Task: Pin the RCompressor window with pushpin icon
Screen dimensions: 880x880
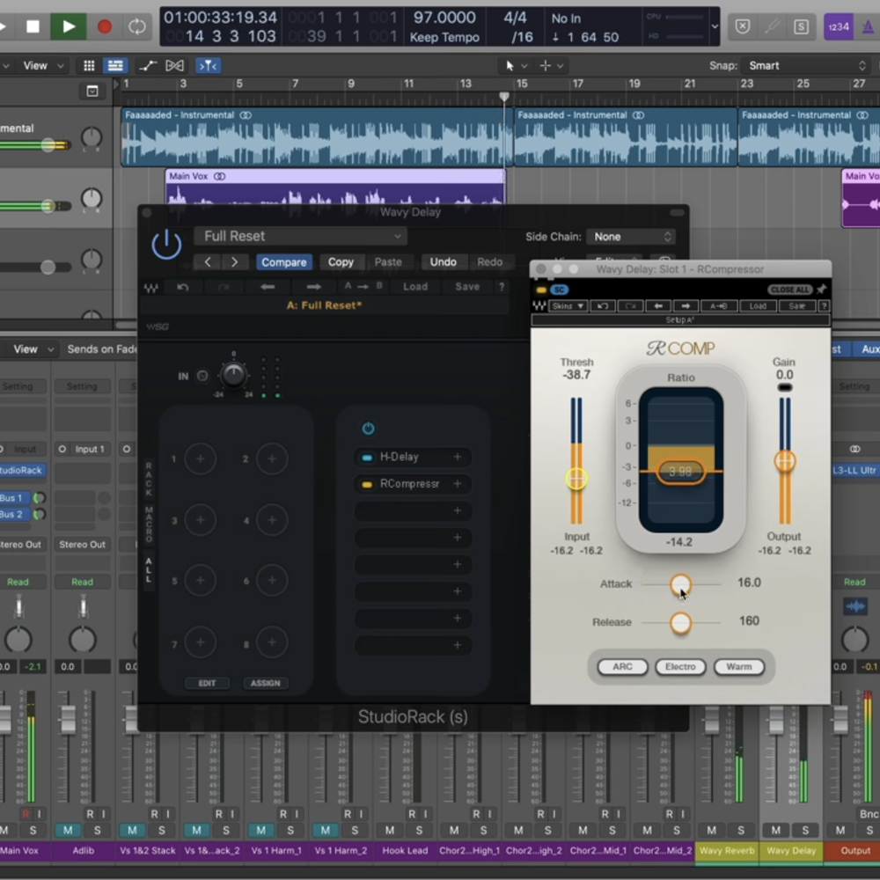Action: click(x=822, y=290)
